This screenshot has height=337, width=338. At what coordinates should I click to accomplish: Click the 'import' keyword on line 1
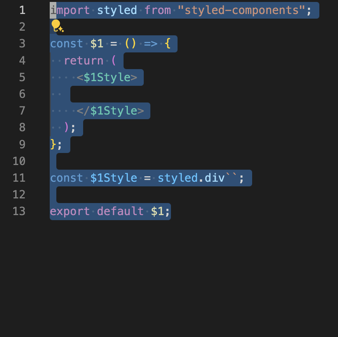click(70, 10)
